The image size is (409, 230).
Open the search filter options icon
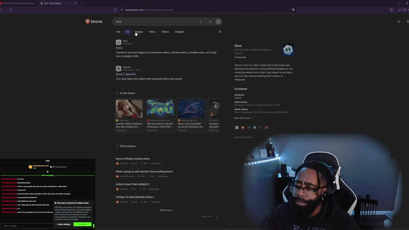pos(220,32)
